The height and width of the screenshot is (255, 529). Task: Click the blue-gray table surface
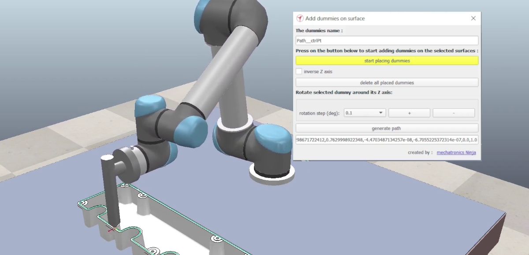tap(353, 211)
